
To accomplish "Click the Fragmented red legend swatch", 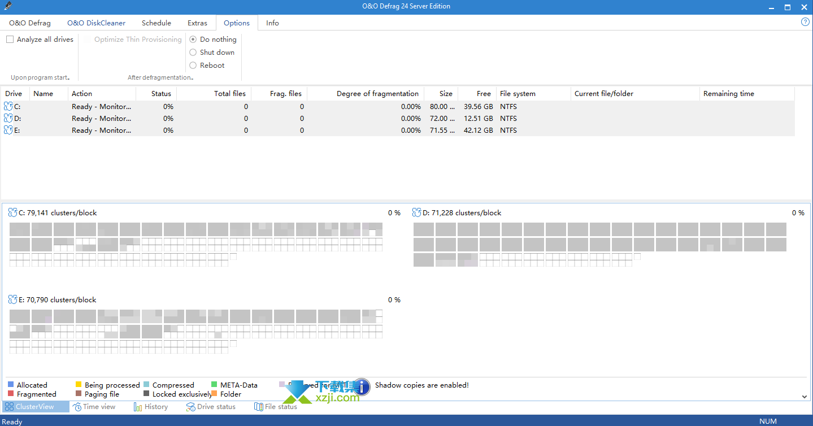I will point(11,394).
